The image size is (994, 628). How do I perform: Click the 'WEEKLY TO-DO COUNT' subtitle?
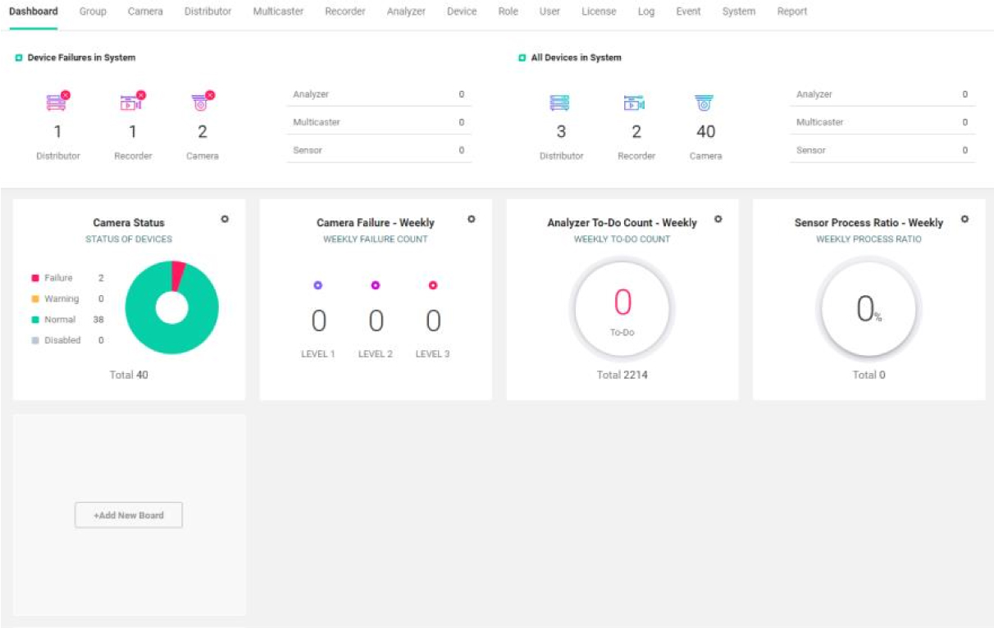point(622,239)
